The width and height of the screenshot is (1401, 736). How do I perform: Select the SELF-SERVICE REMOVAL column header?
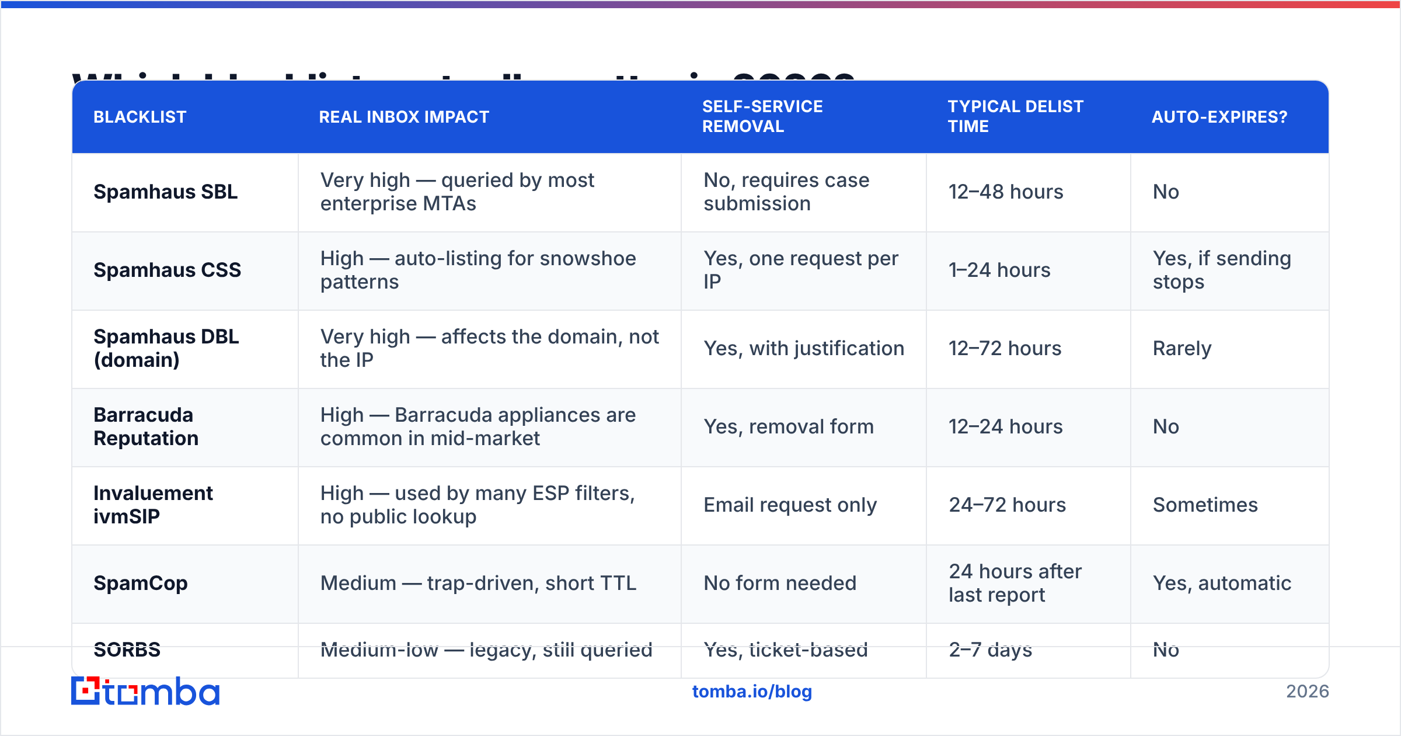pos(762,116)
